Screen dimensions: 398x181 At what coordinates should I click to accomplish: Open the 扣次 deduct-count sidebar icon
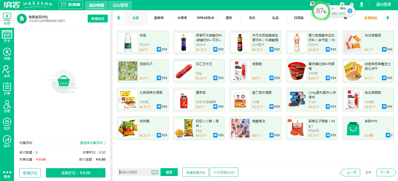(7, 142)
